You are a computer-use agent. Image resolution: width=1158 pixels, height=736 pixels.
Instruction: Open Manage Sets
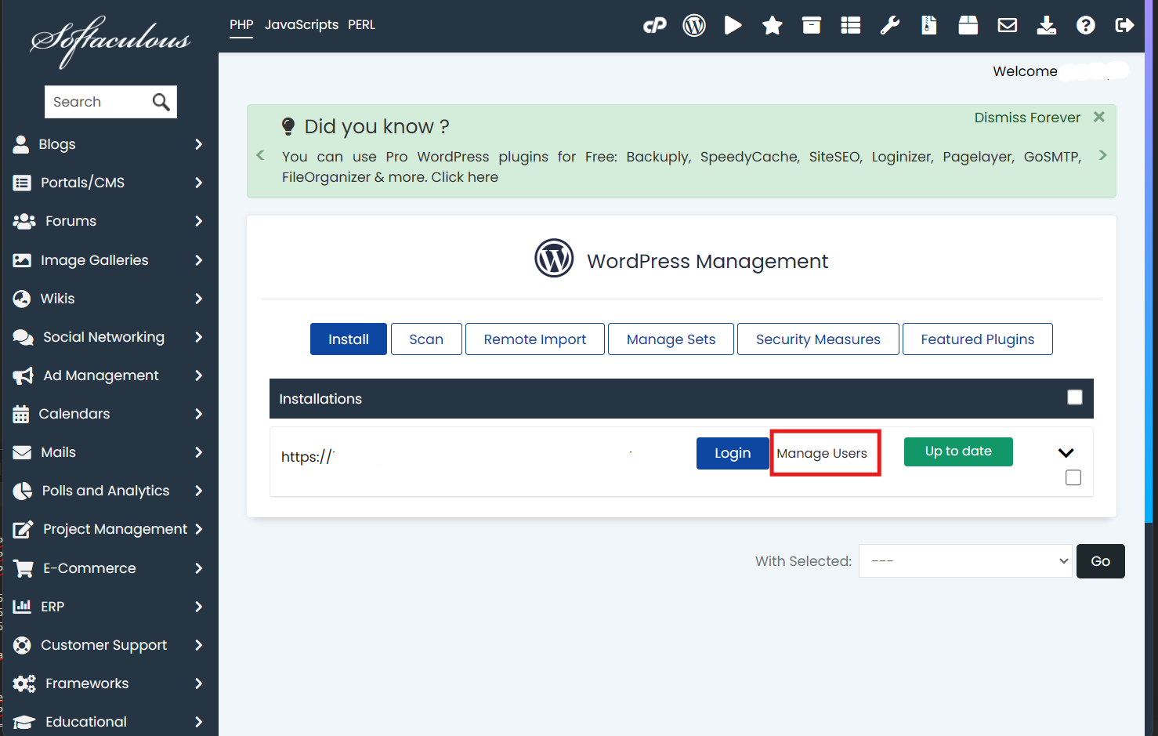tap(671, 339)
